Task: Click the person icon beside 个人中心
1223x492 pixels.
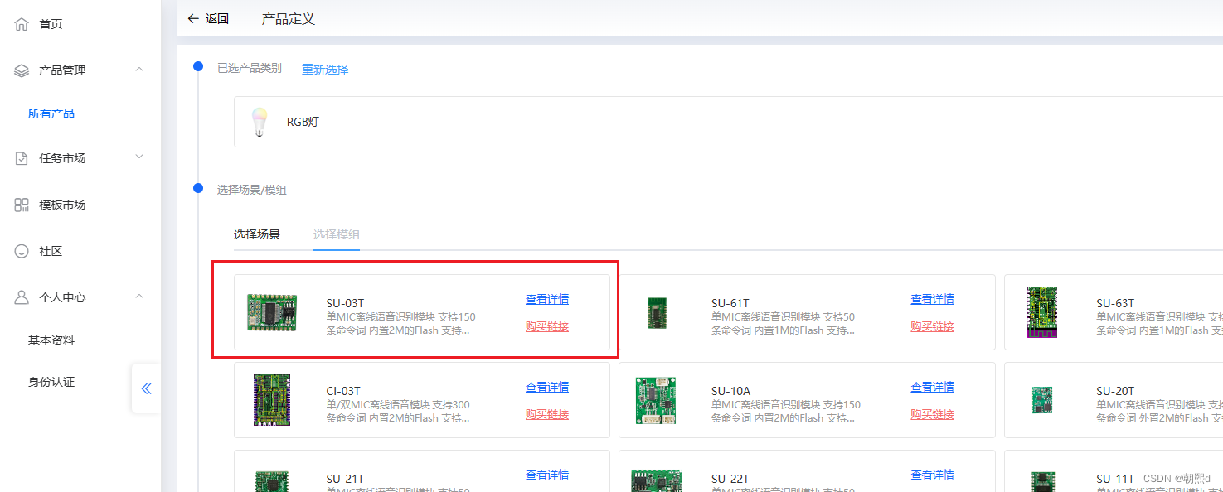Action: point(22,297)
